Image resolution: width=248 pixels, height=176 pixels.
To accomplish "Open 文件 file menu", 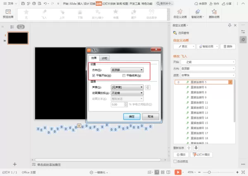I will point(10,3).
